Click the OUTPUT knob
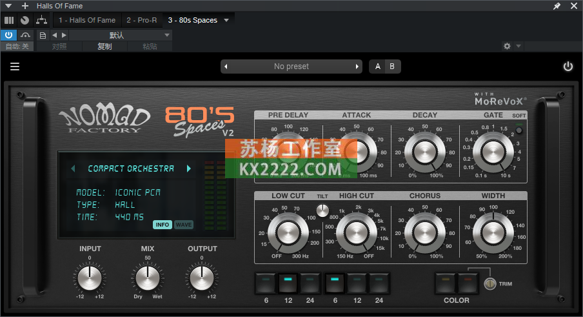This screenshot has width=583, height=317. [x=202, y=278]
